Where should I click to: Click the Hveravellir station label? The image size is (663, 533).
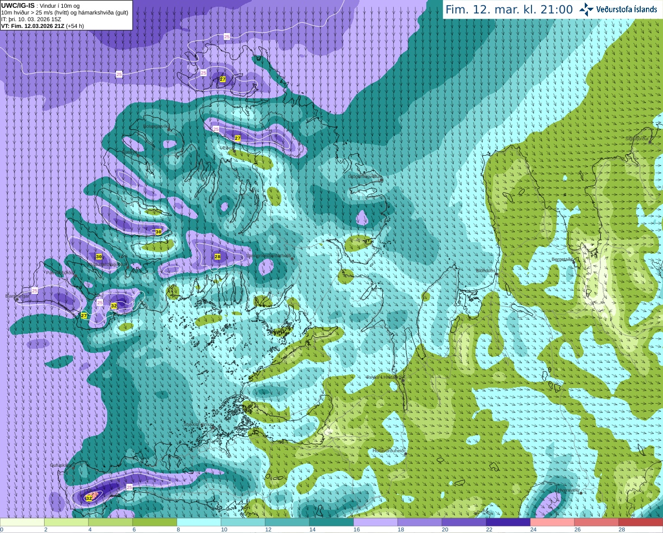[569, 490]
